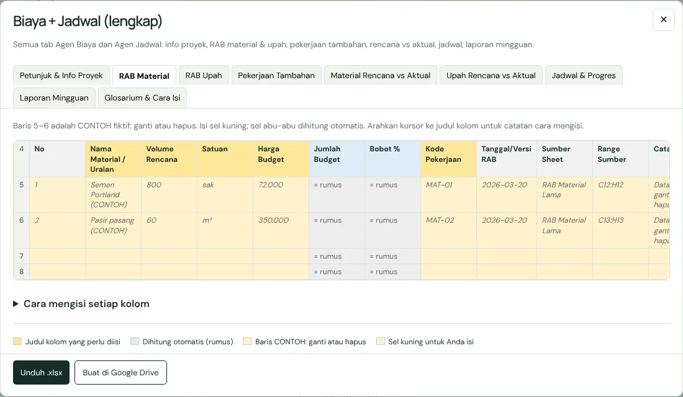Select the MAT-01 code cell
The height and width of the screenshot is (397, 683).
click(449, 195)
